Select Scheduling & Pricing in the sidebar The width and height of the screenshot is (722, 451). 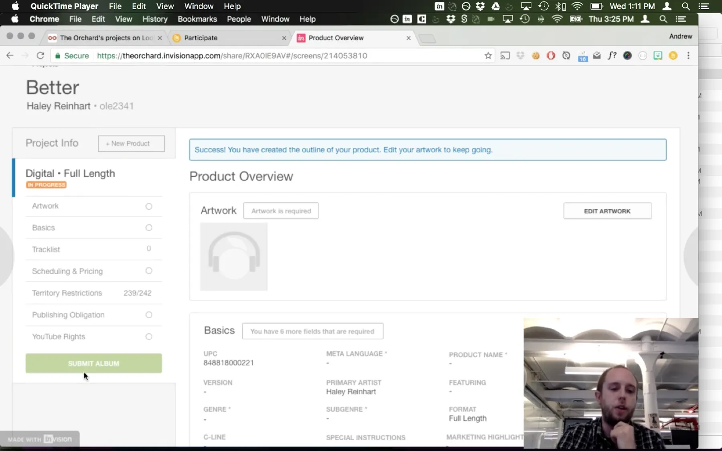pyautogui.click(x=93, y=271)
